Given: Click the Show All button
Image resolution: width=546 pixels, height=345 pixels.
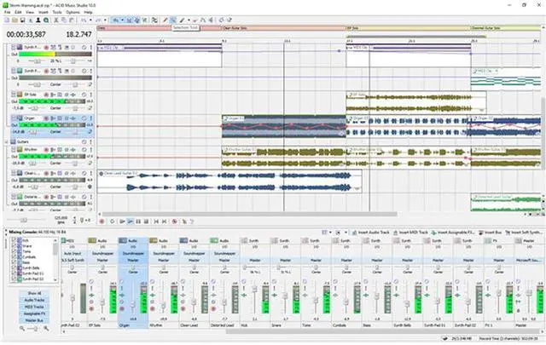Looking at the screenshot, I should [34, 293].
